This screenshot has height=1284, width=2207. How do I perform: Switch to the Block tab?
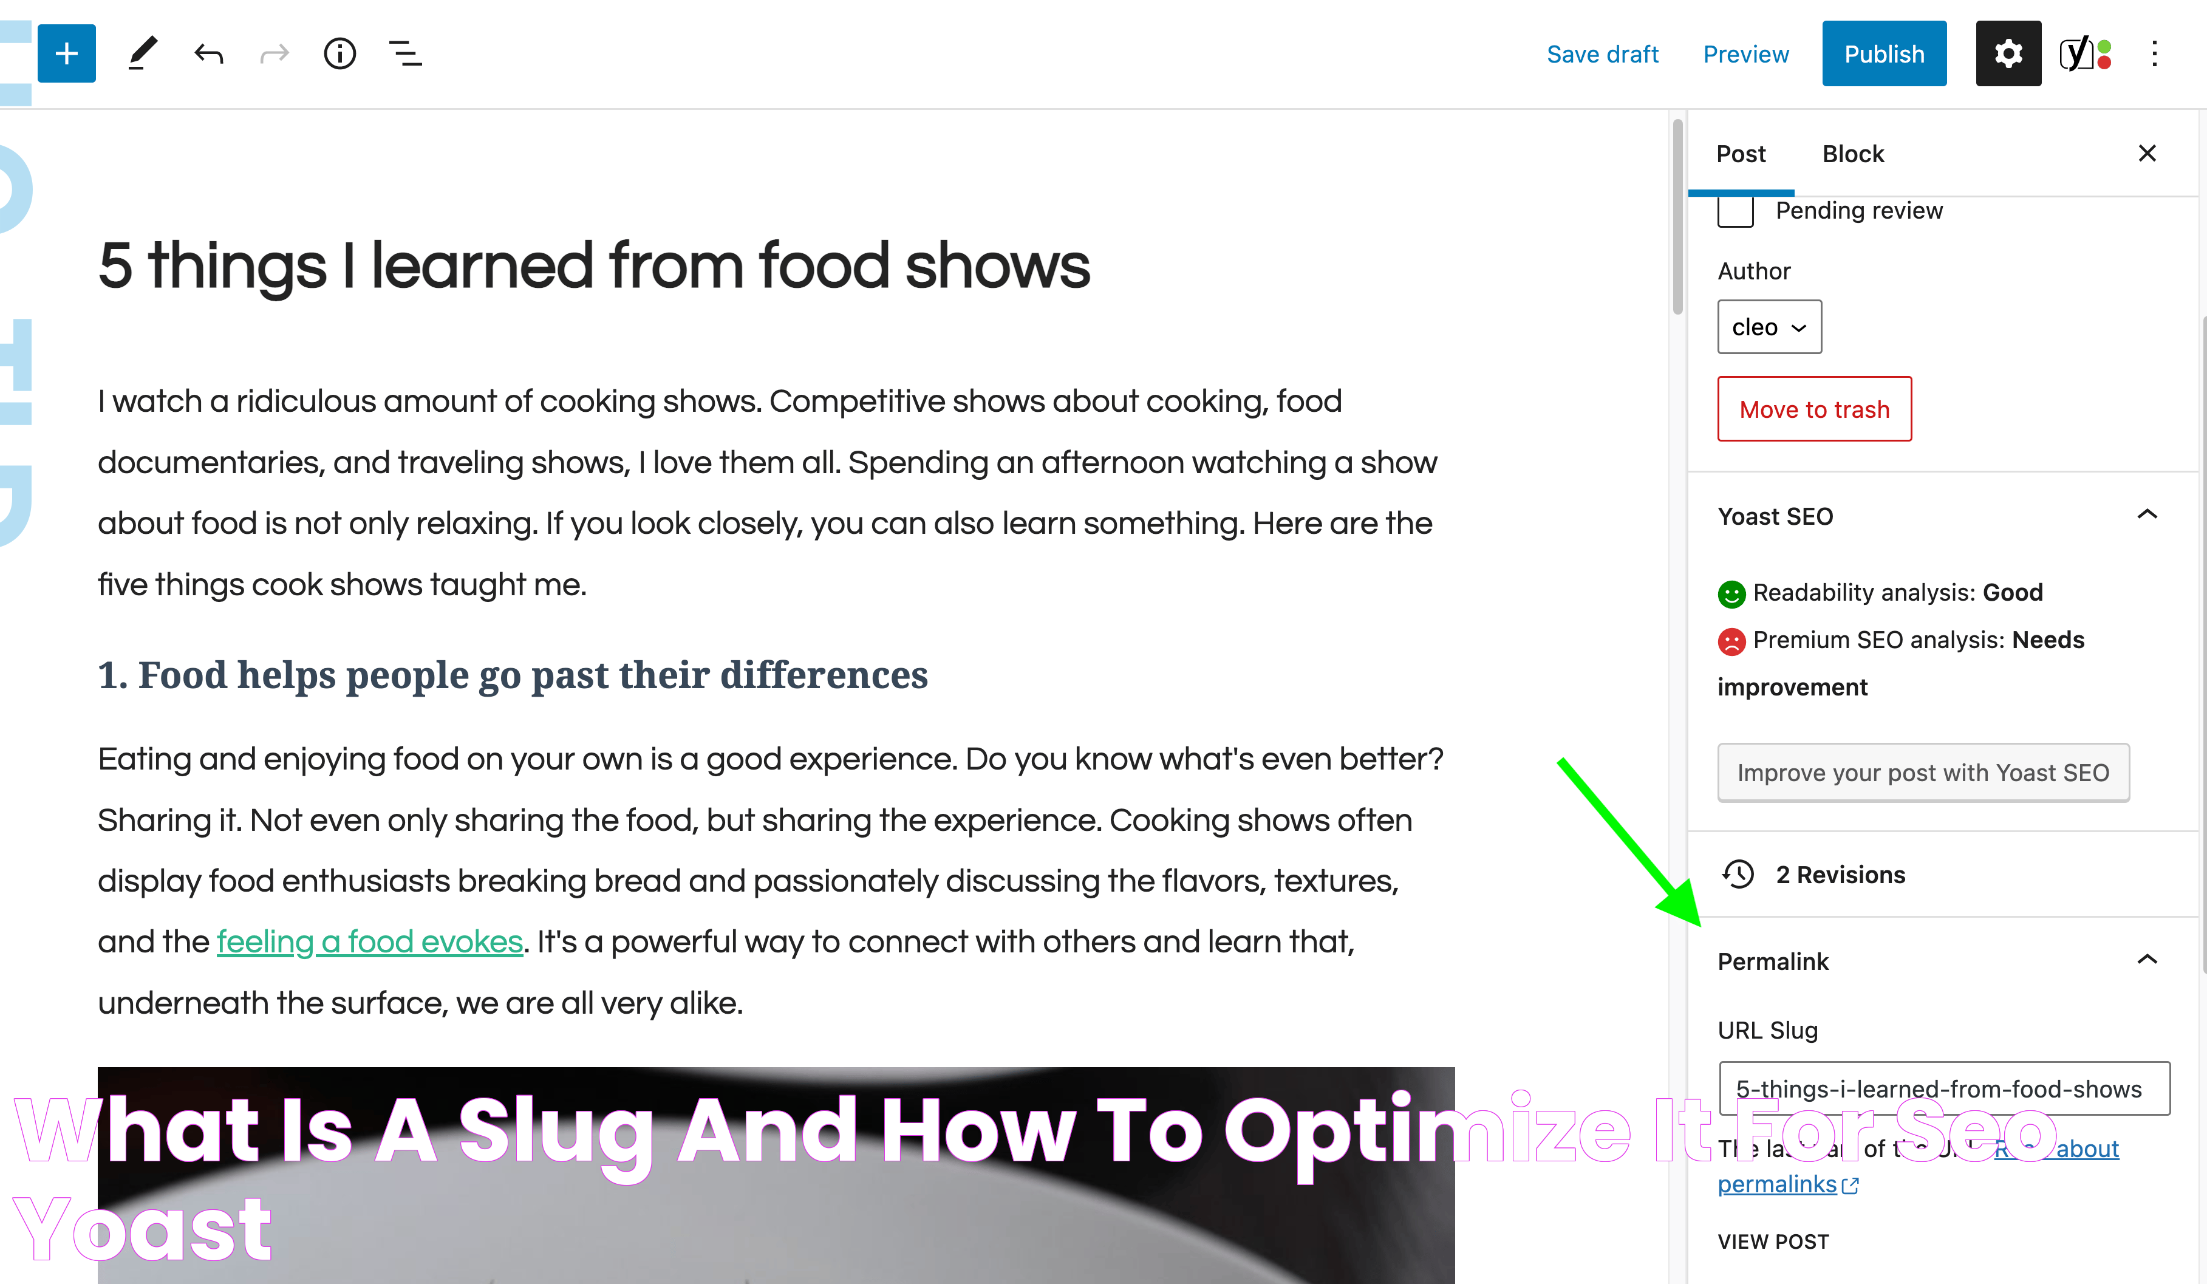click(x=1852, y=153)
